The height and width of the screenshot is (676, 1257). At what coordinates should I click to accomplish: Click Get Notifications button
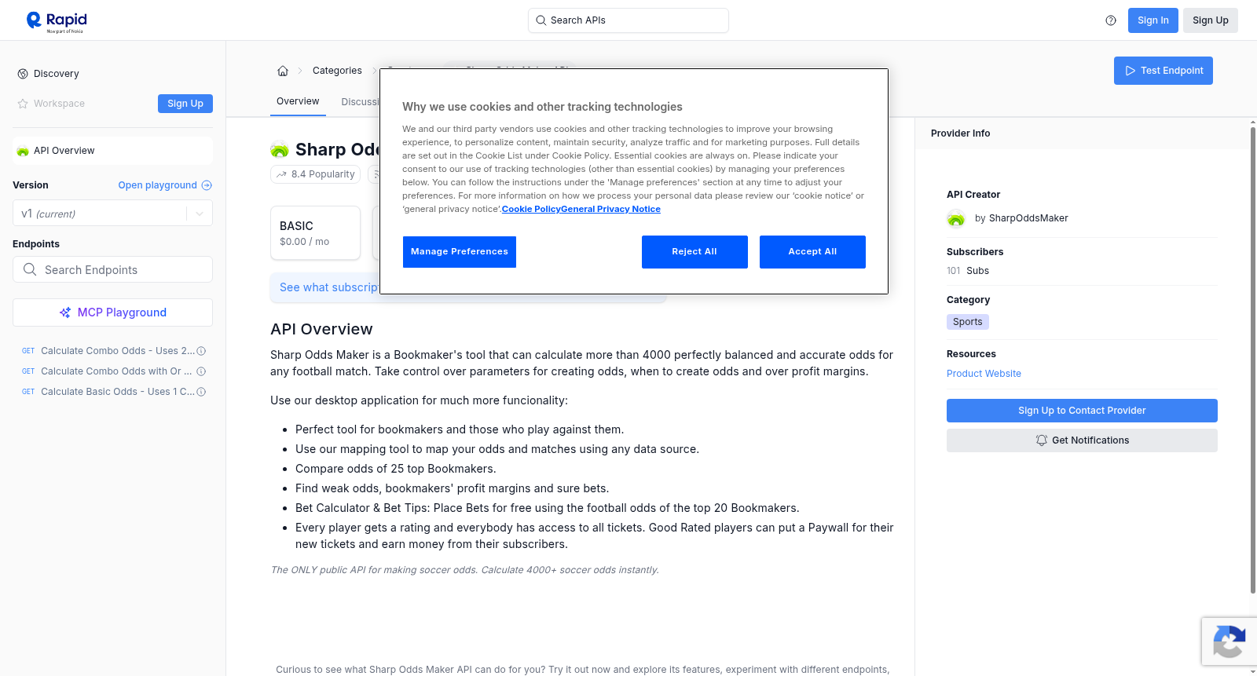pos(1082,440)
